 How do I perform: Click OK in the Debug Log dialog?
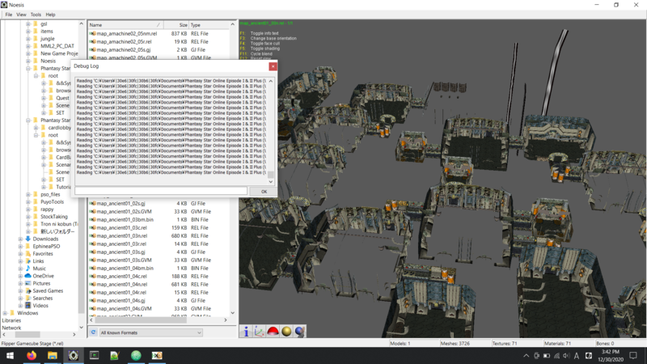click(264, 192)
